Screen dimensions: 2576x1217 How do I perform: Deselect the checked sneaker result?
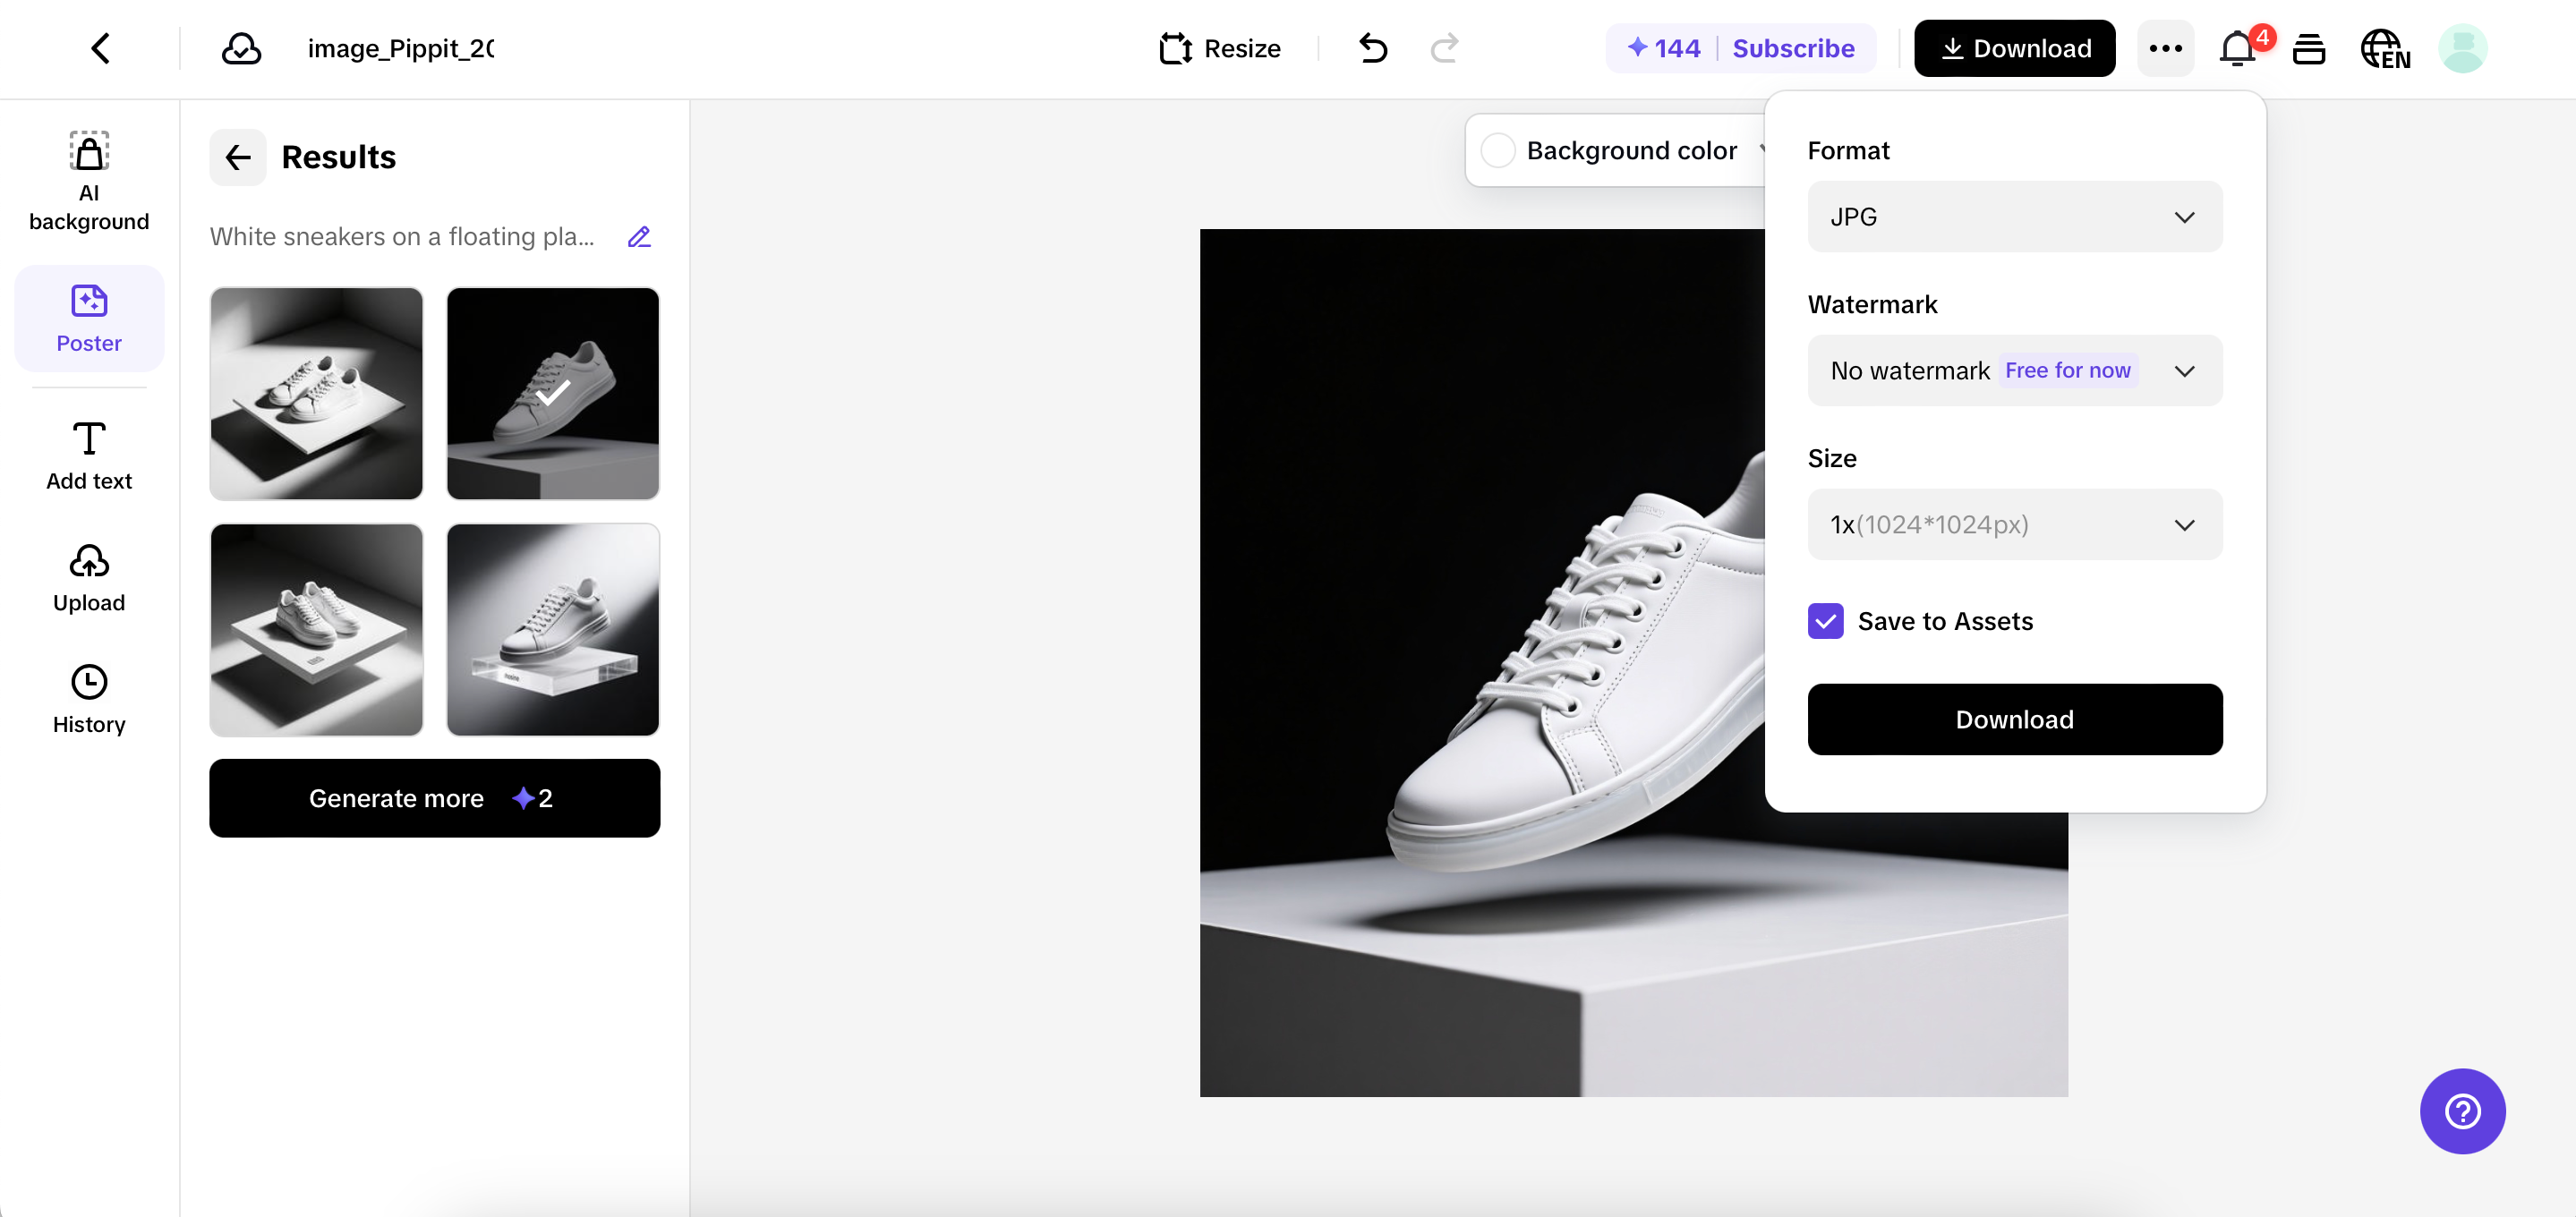(553, 394)
